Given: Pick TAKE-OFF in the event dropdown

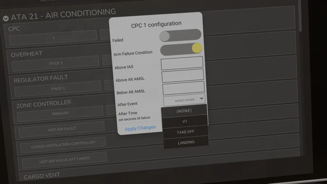Looking at the screenshot, I should [x=185, y=132].
